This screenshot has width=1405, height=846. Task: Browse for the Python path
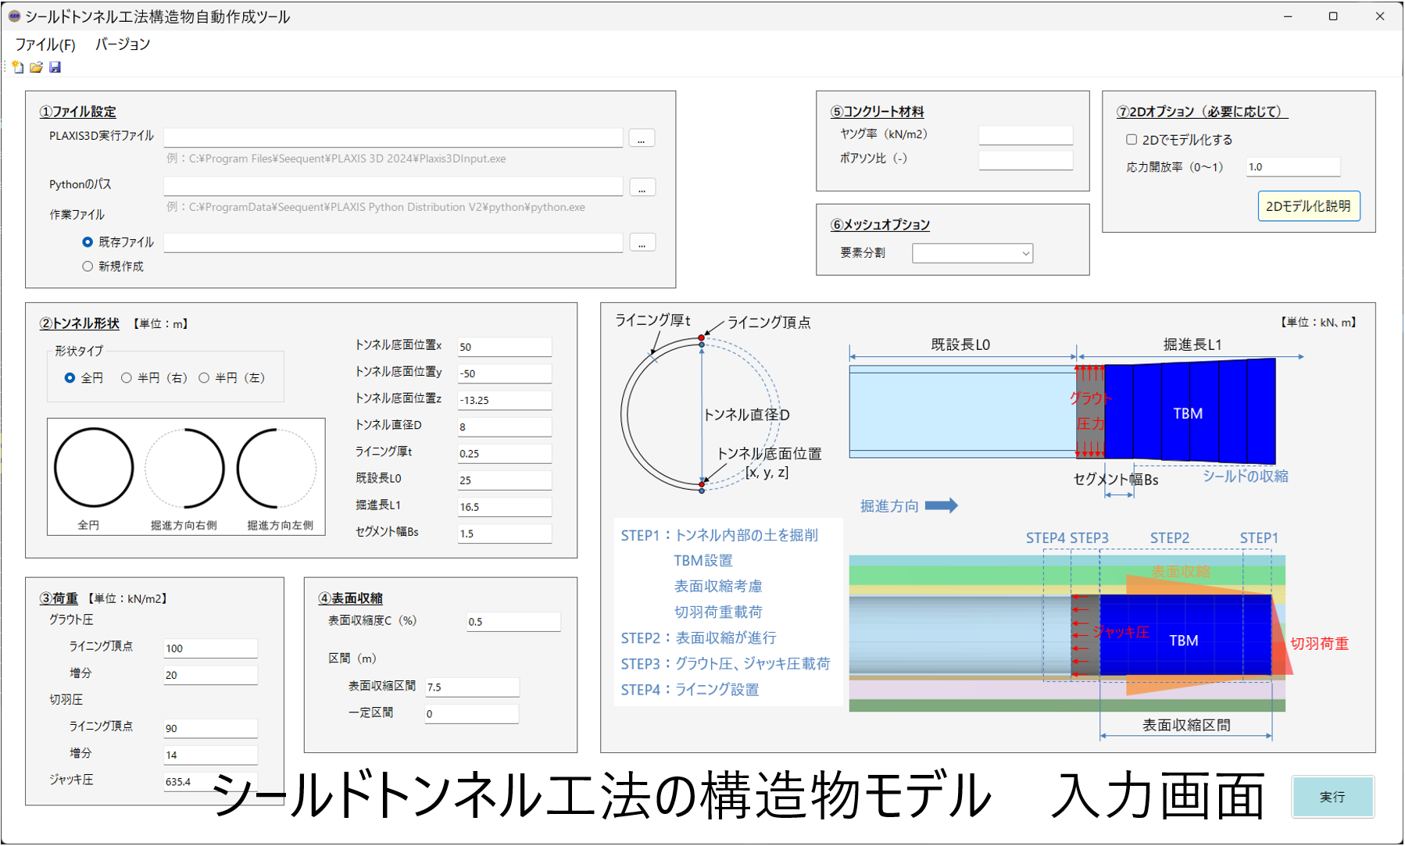(642, 187)
